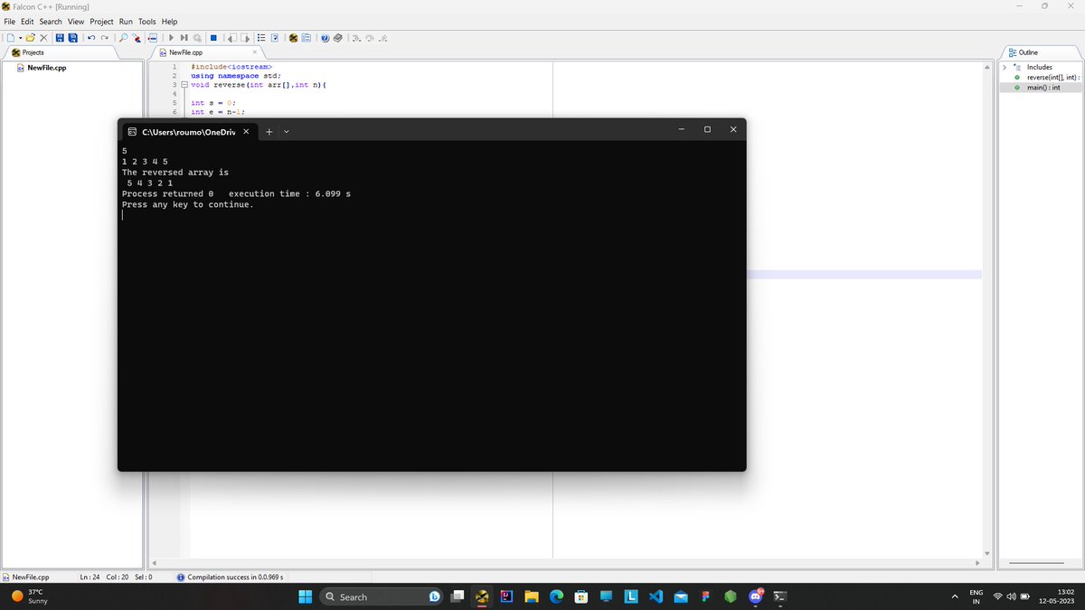Open the Search menu
The height and width of the screenshot is (610, 1085).
(51, 22)
